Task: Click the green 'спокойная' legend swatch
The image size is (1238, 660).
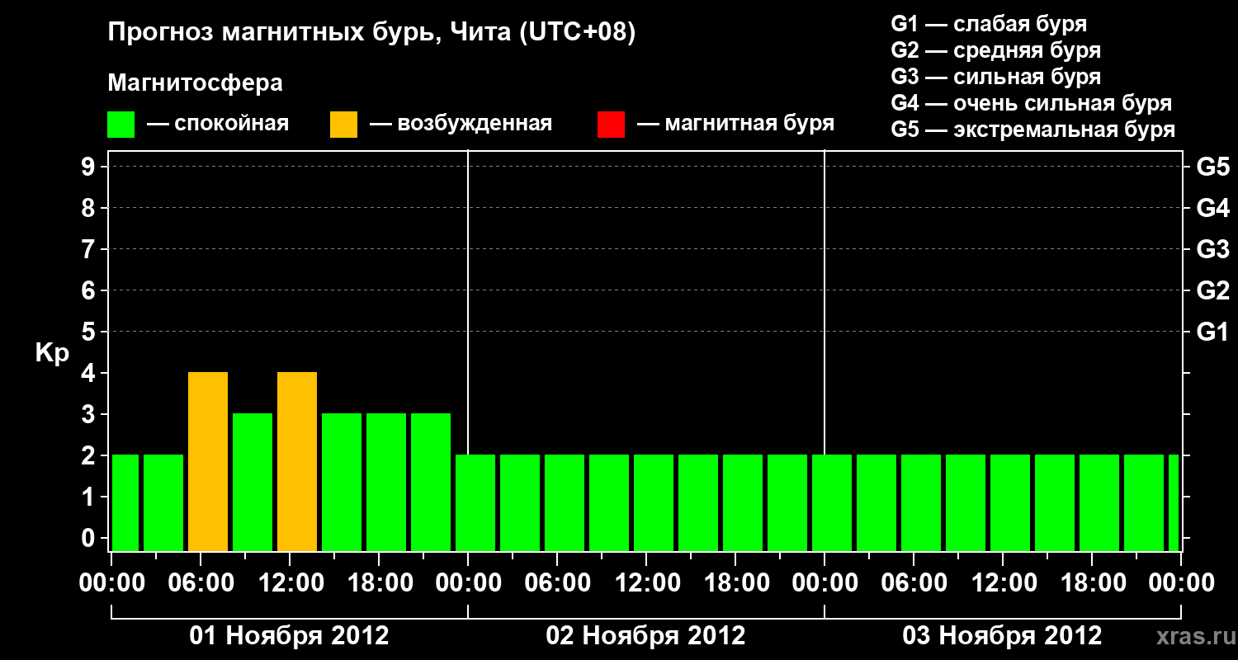Action: tap(121, 125)
